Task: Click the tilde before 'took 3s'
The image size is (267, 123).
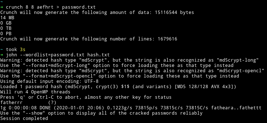Action: pos(1,49)
